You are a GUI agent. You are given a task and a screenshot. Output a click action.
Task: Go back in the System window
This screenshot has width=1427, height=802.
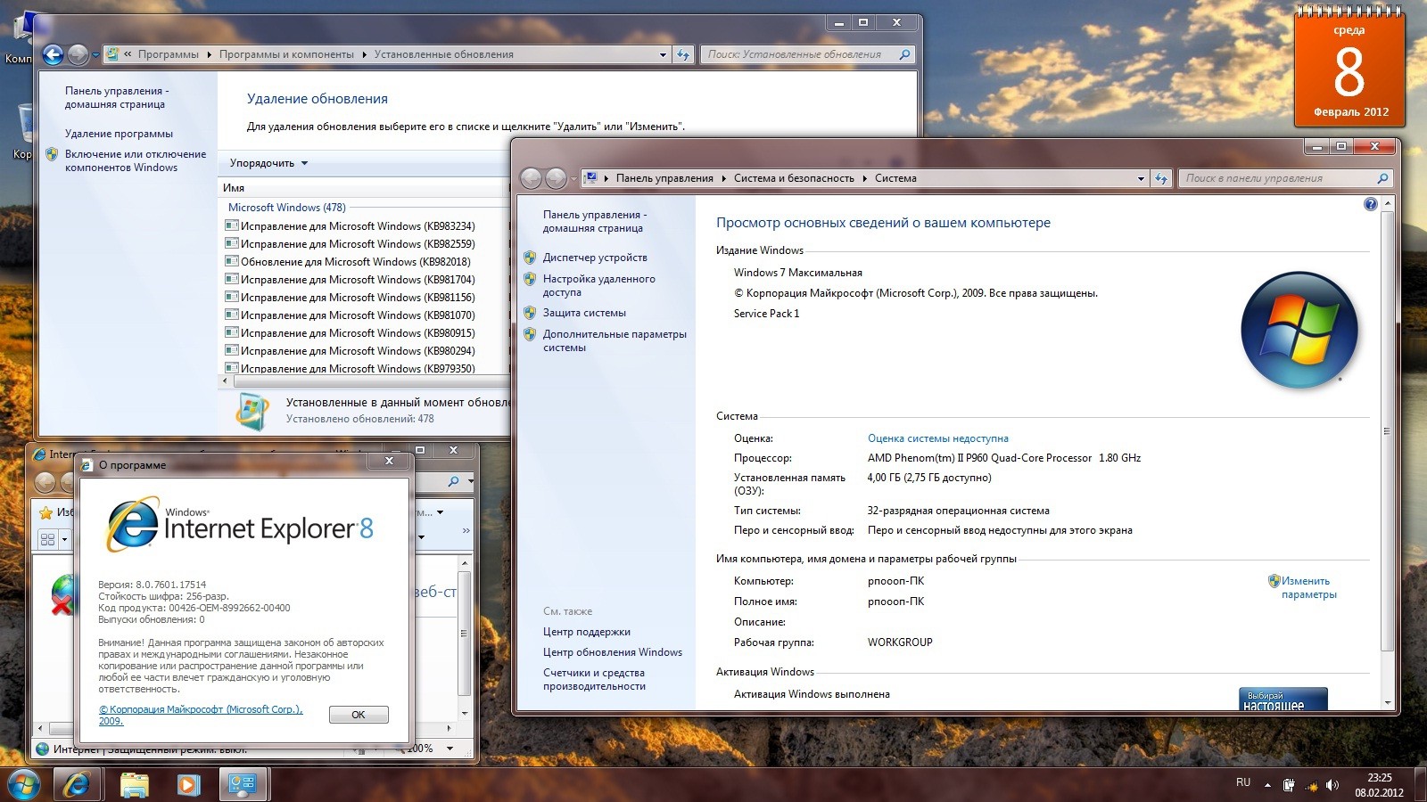coord(532,178)
